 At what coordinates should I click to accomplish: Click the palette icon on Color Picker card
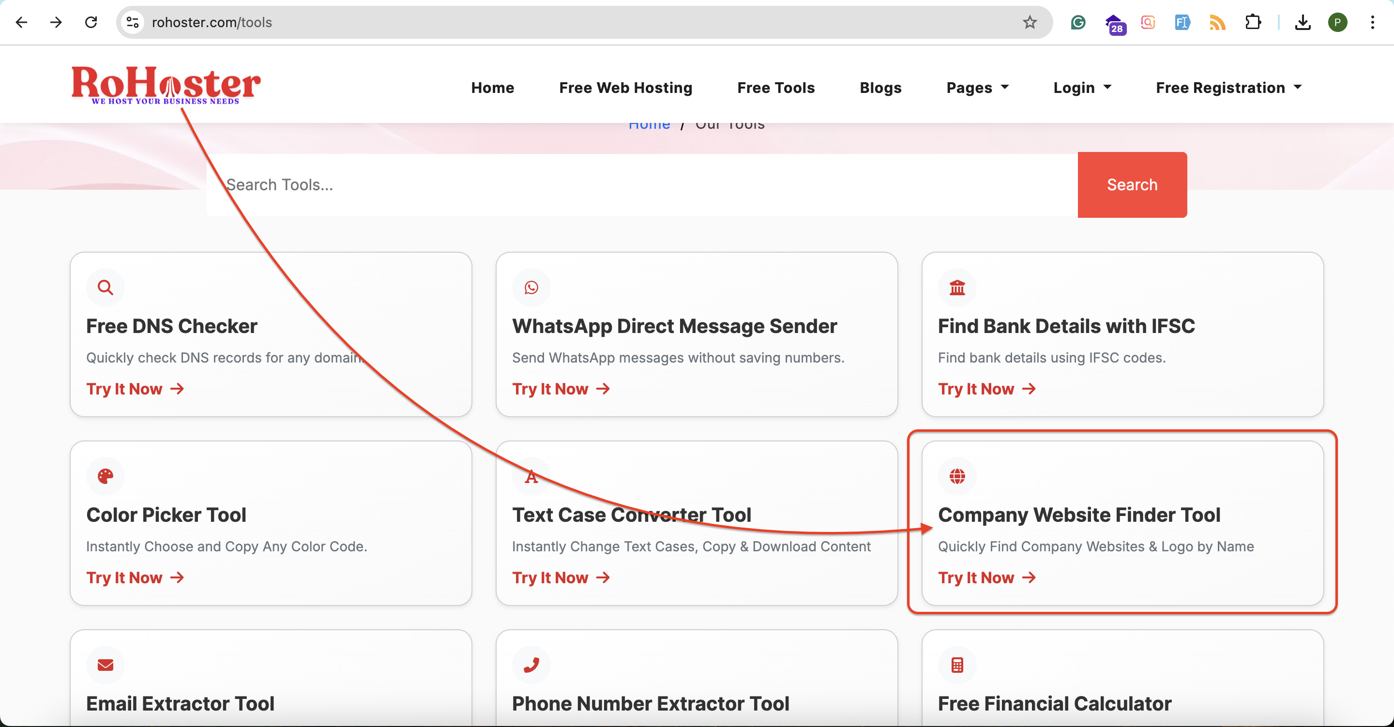[106, 476]
